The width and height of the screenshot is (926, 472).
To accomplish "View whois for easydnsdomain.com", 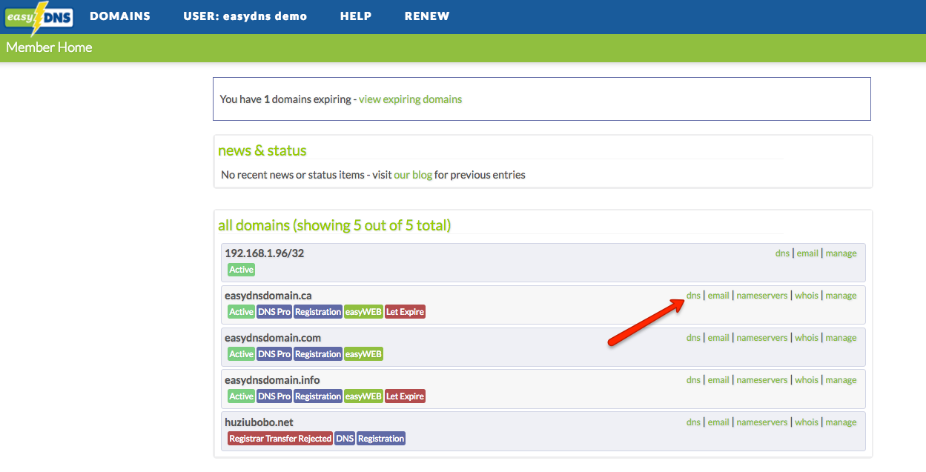I will [807, 338].
